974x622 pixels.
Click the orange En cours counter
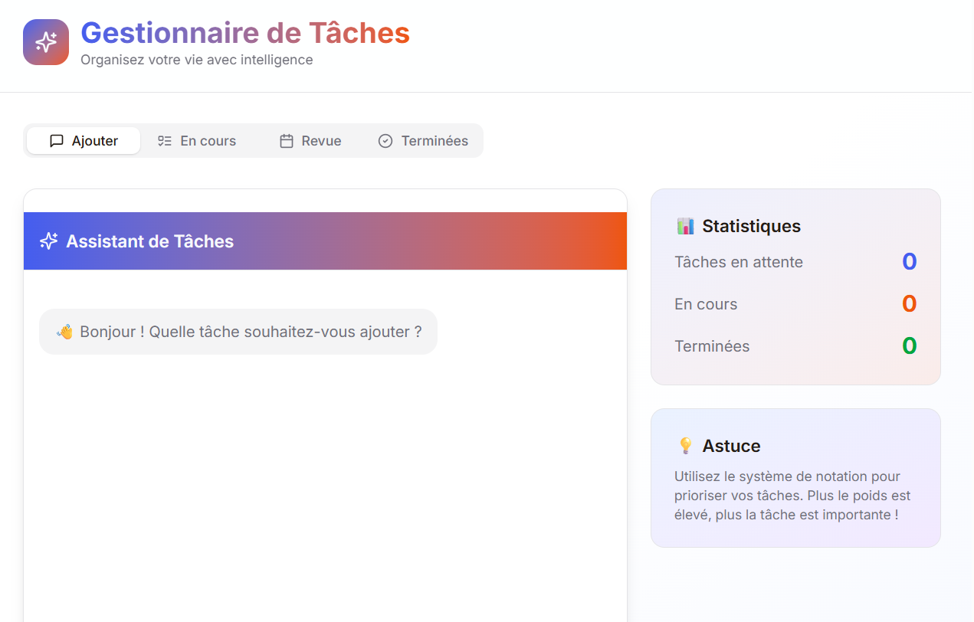tap(909, 303)
